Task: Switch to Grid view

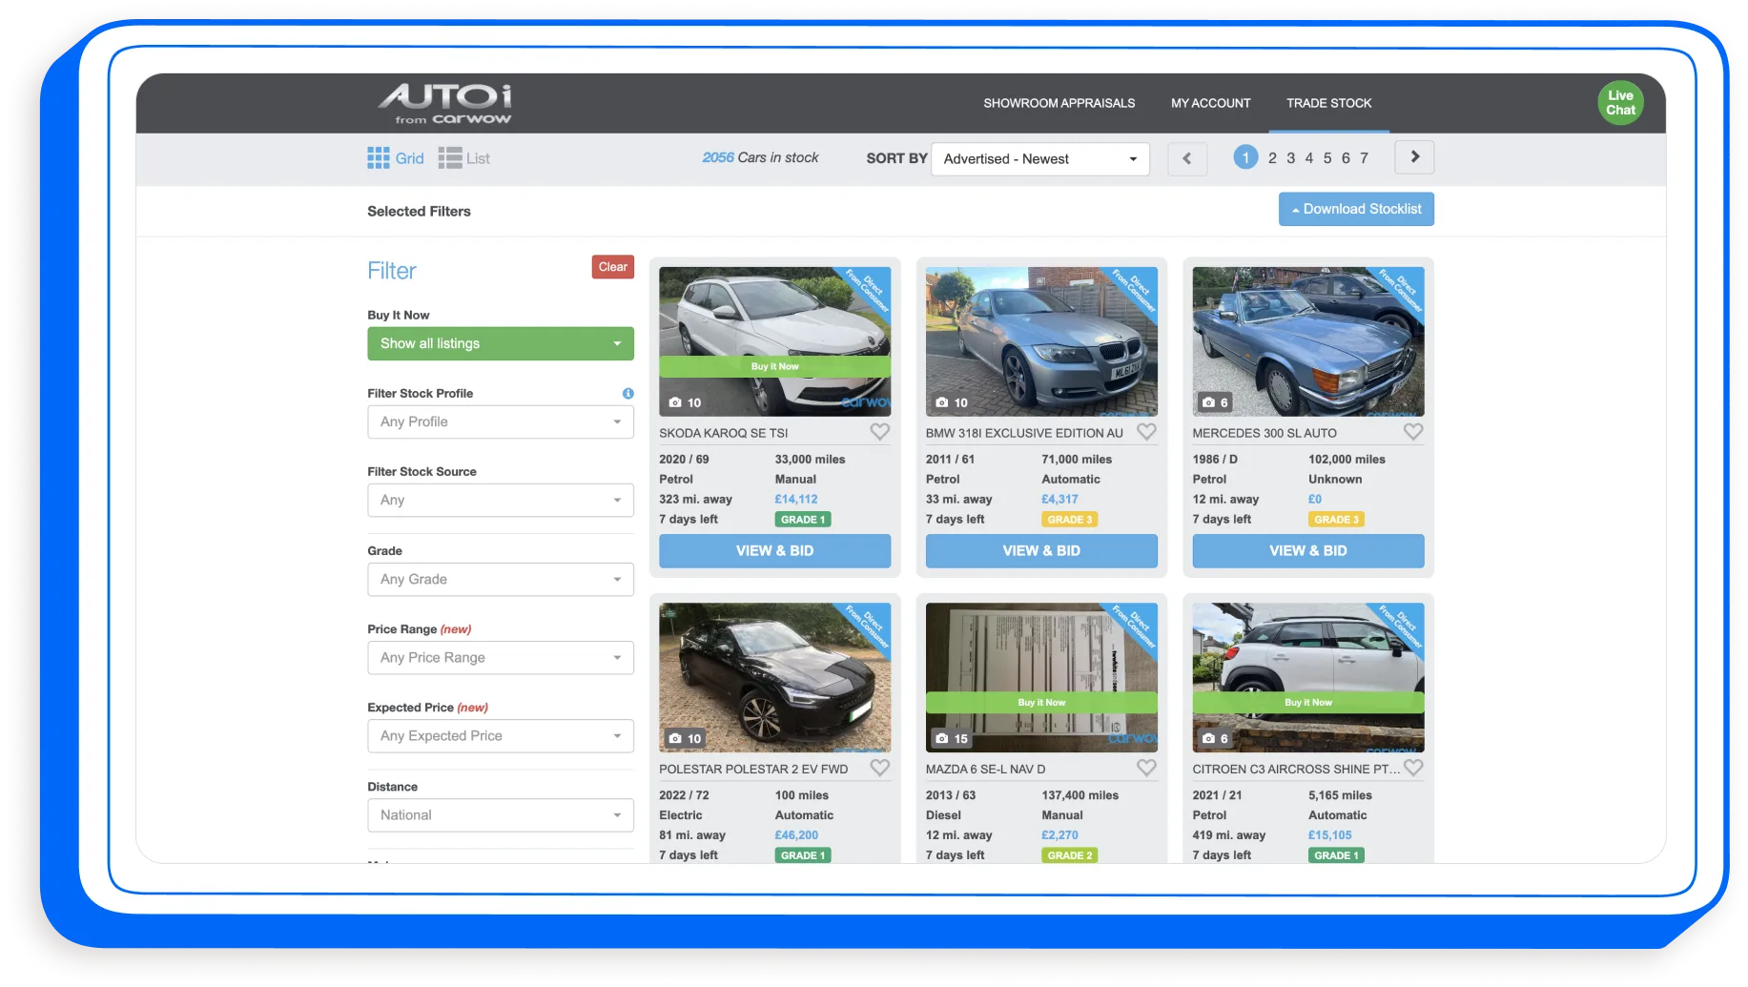Action: click(x=396, y=158)
